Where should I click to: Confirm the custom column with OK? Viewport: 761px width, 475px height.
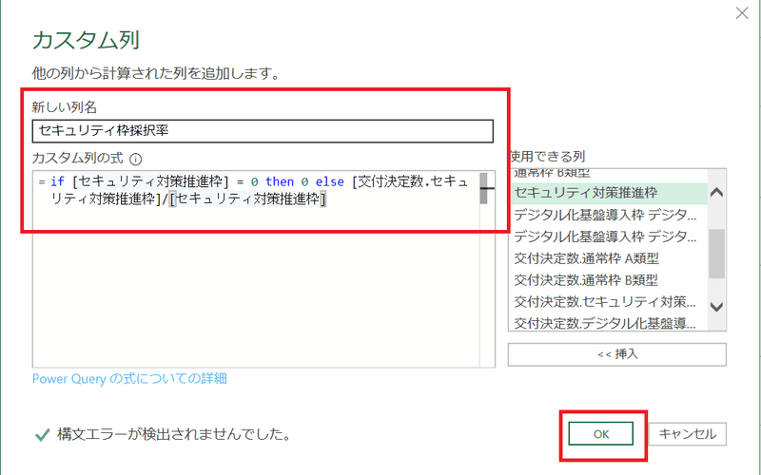click(600, 434)
